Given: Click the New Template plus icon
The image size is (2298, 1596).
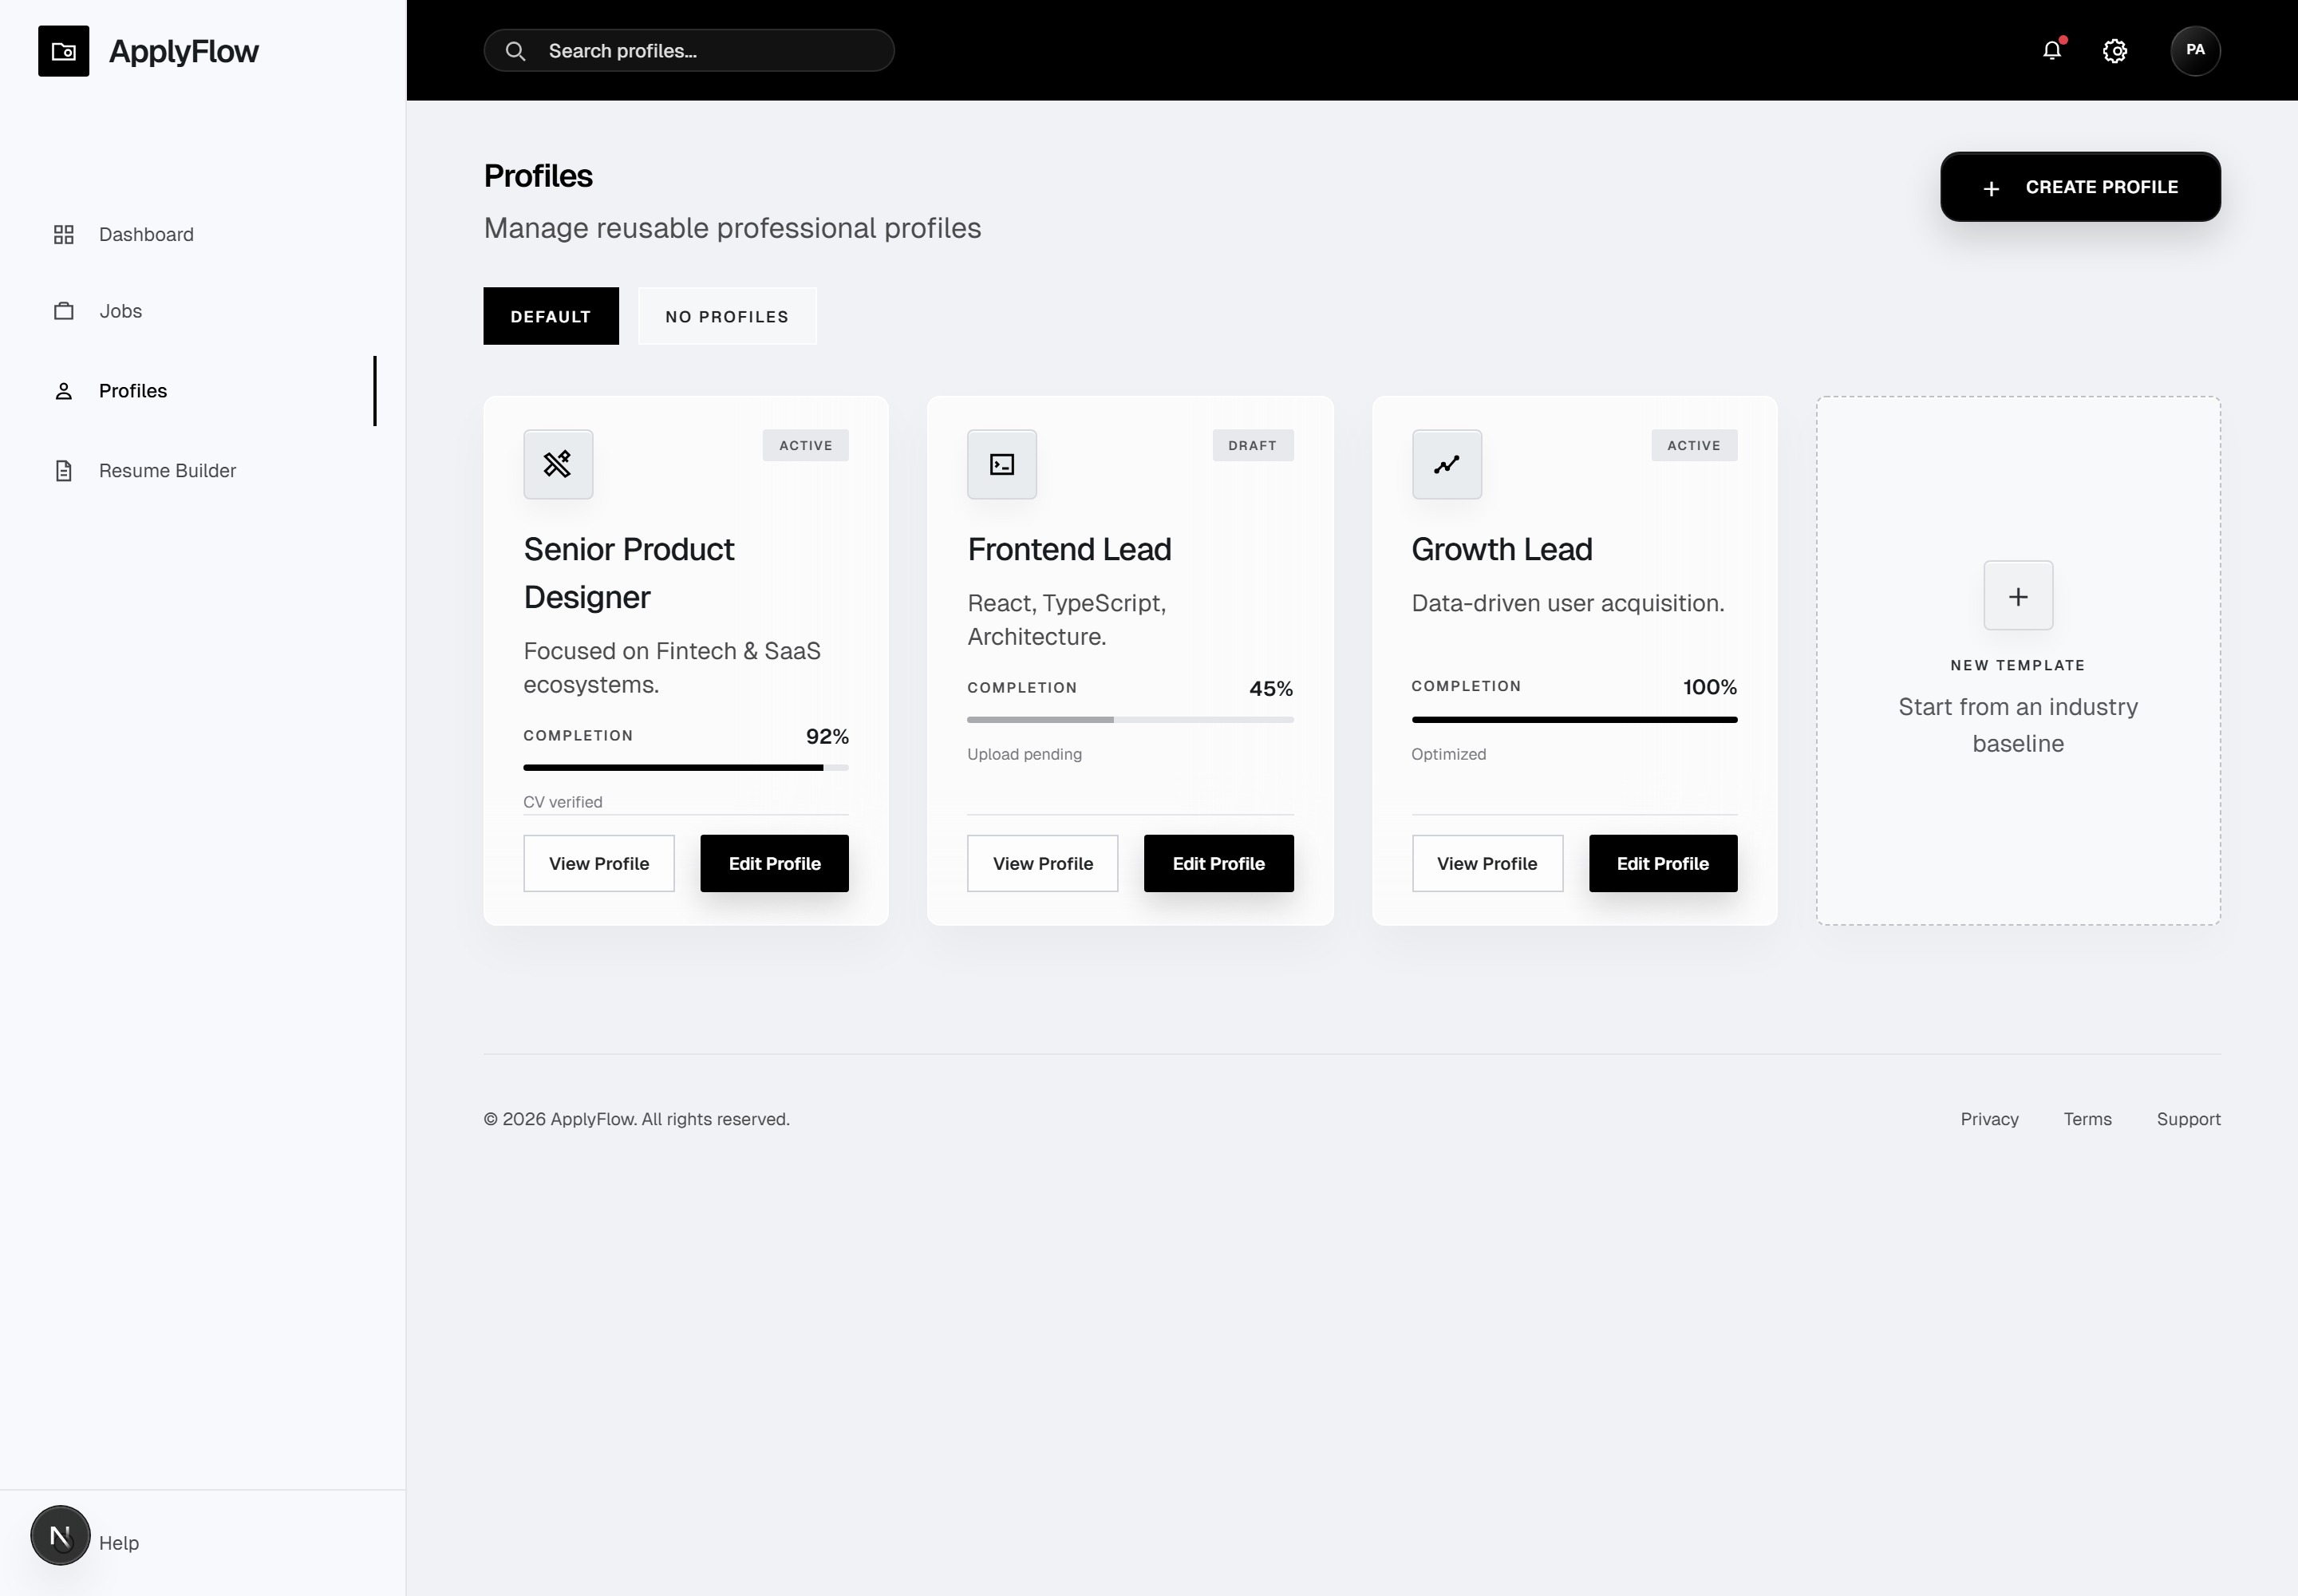Looking at the screenshot, I should point(2018,596).
